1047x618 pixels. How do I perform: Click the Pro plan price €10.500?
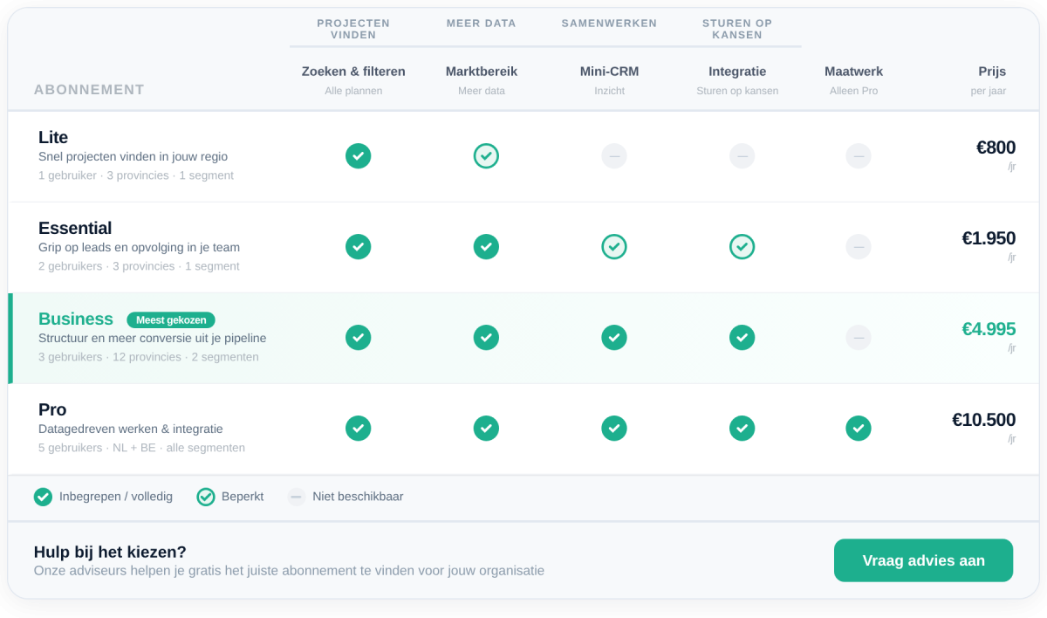click(x=983, y=420)
